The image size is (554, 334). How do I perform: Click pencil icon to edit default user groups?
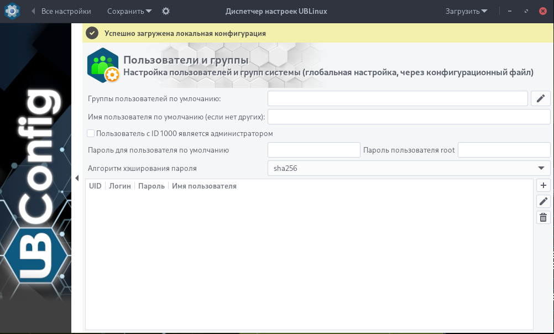click(540, 98)
